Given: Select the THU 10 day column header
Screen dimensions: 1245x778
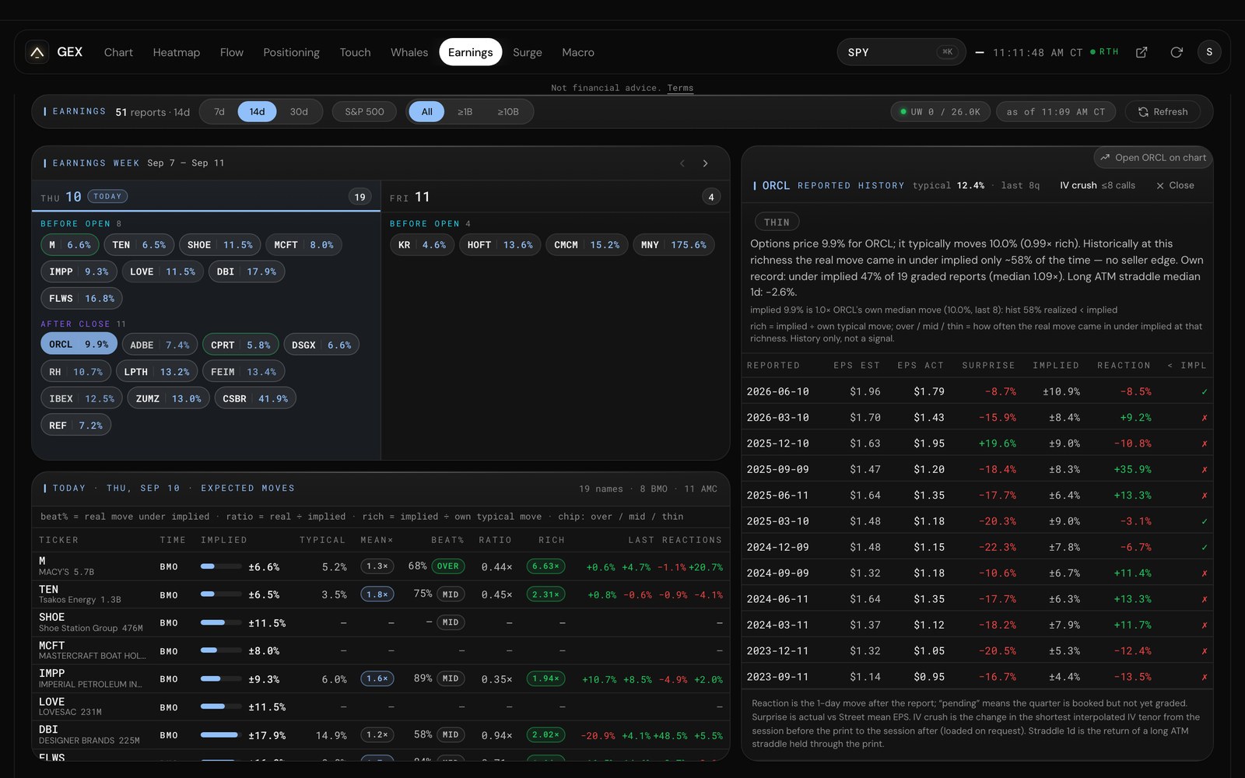Looking at the screenshot, I should click(x=205, y=197).
